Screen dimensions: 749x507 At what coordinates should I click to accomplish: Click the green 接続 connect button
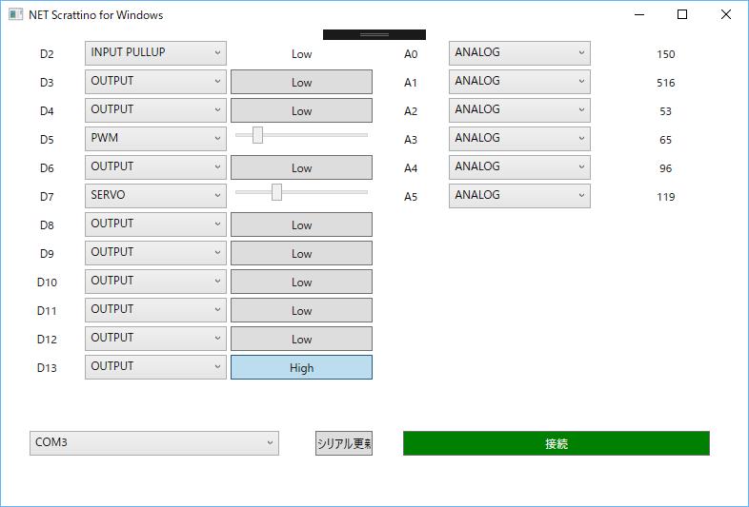pyautogui.click(x=556, y=443)
